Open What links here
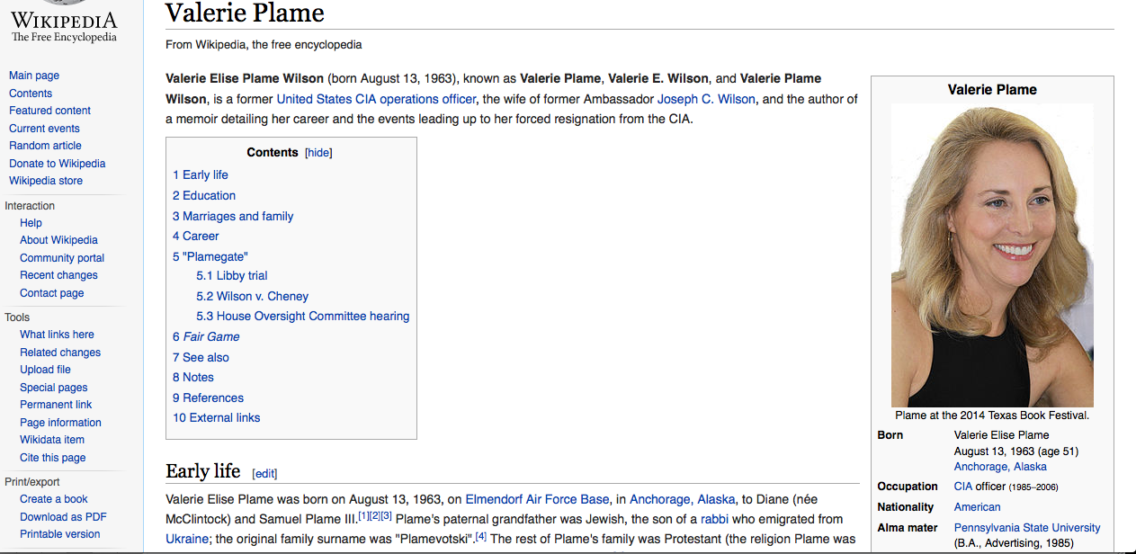Screen dimensions: 1136x554 coord(58,335)
